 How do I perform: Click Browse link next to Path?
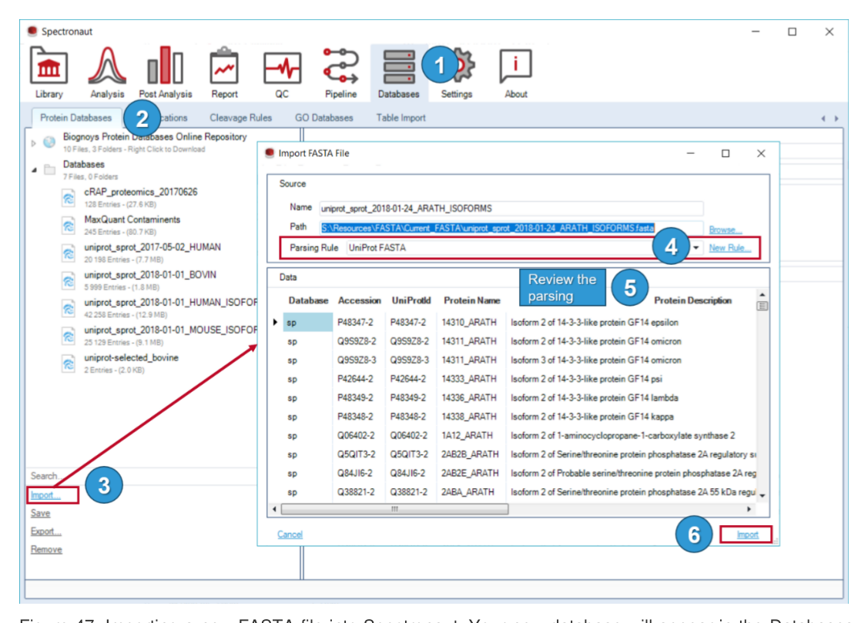(x=726, y=229)
